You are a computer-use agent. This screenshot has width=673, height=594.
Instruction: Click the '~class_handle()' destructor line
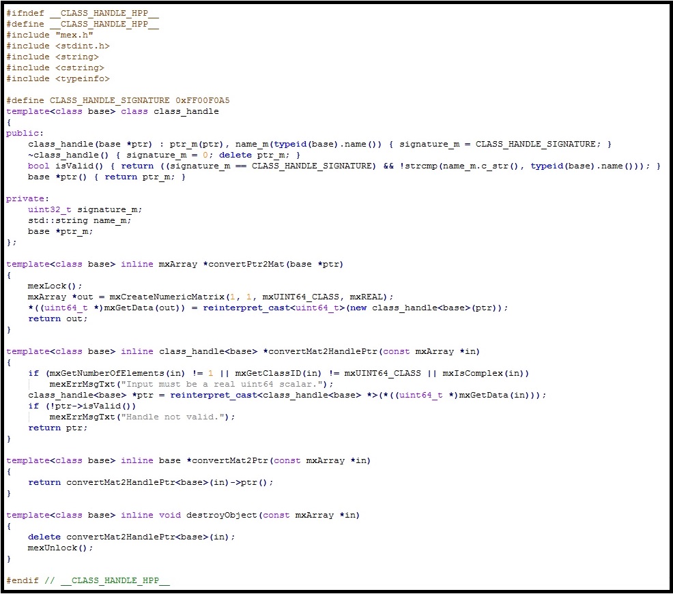pyautogui.click(x=164, y=155)
